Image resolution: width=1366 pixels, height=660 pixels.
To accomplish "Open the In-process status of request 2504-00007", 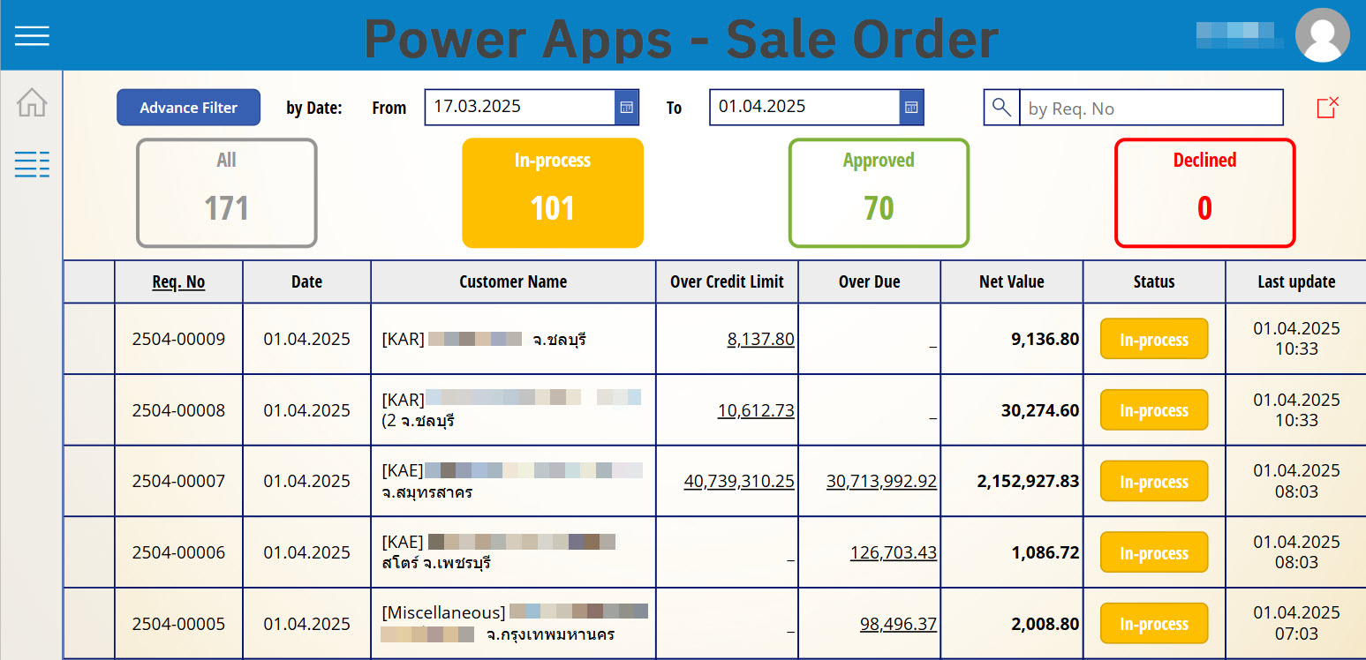I will (x=1154, y=482).
